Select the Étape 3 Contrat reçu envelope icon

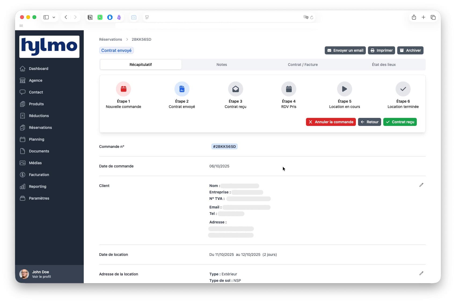click(x=235, y=89)
